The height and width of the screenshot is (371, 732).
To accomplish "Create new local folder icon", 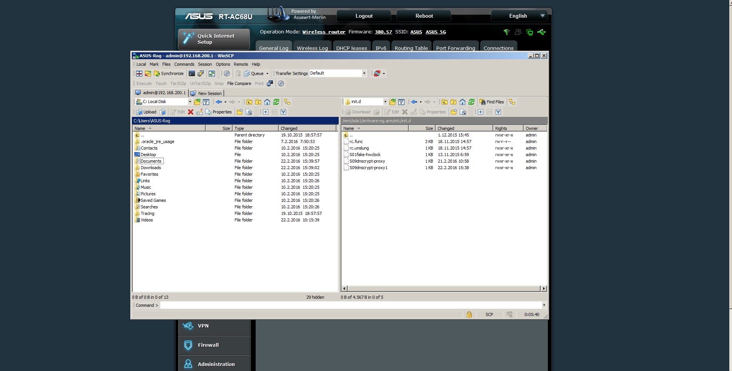I will (240, 112).
